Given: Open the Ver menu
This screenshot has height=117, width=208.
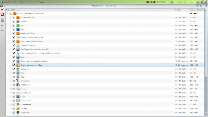Looking at the screenshot, I should [22, 2].
